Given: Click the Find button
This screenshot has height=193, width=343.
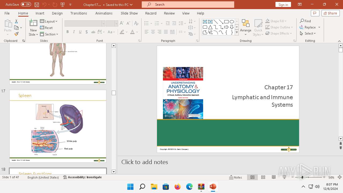Looking at the screenshot, I should click(x=305, y=21).
